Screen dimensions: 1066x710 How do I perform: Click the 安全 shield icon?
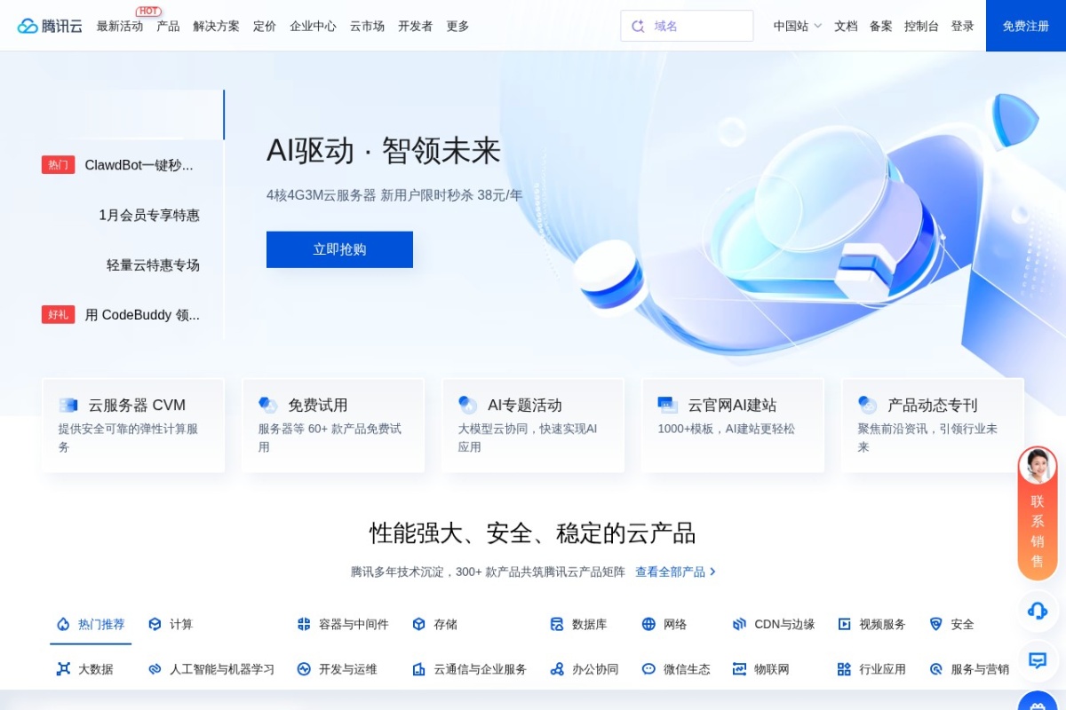pos(935,624)
